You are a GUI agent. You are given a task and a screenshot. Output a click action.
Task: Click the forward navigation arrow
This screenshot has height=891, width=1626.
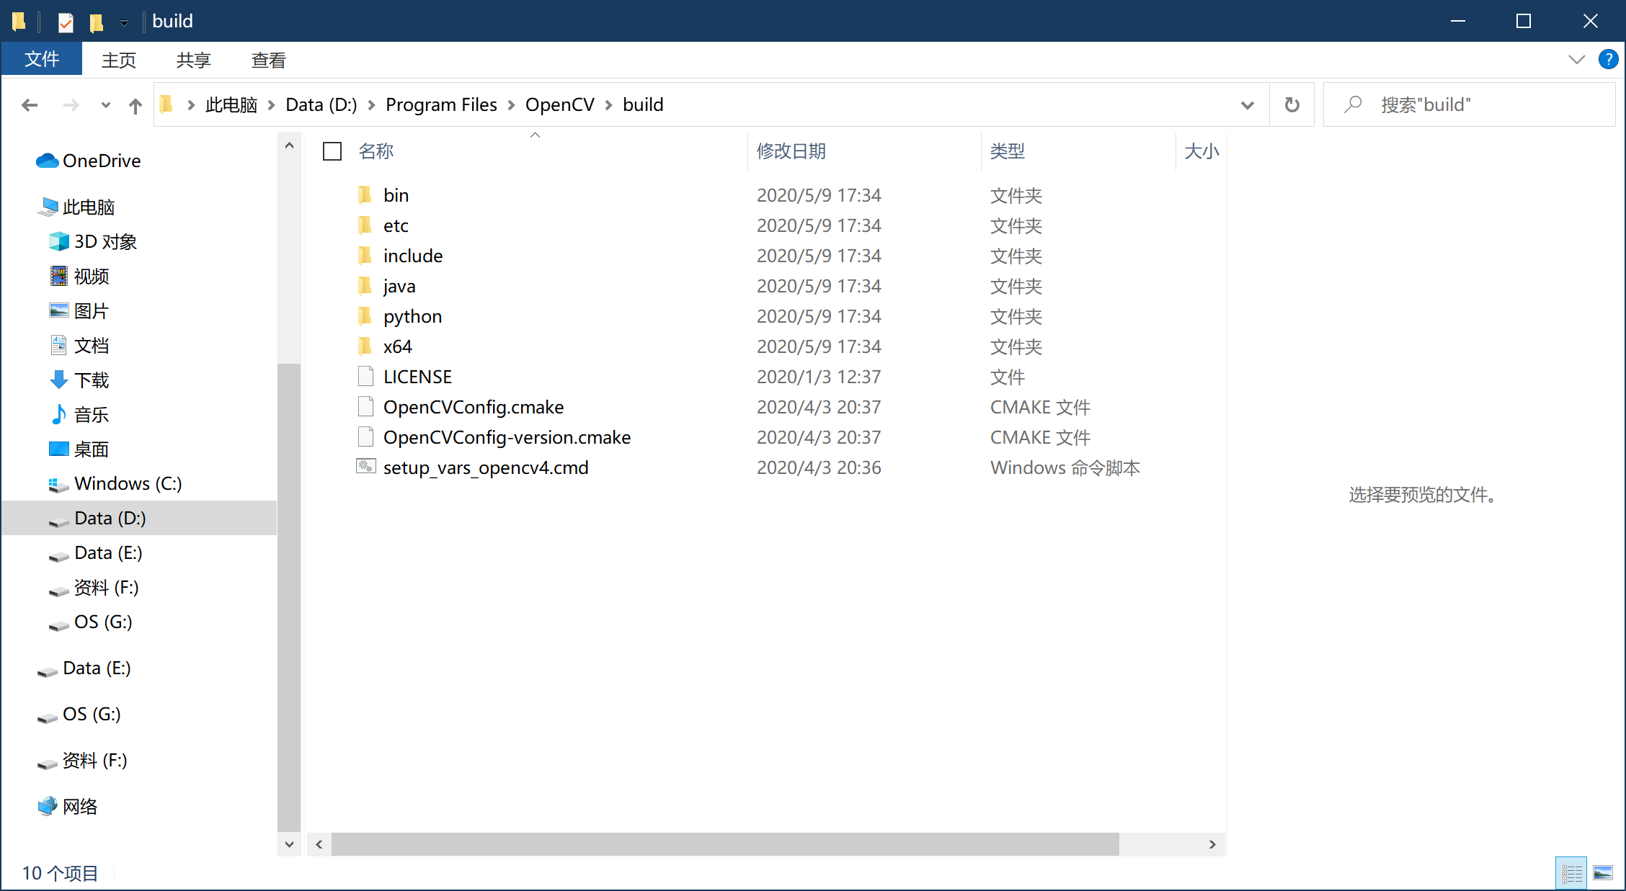coord(71,105)
